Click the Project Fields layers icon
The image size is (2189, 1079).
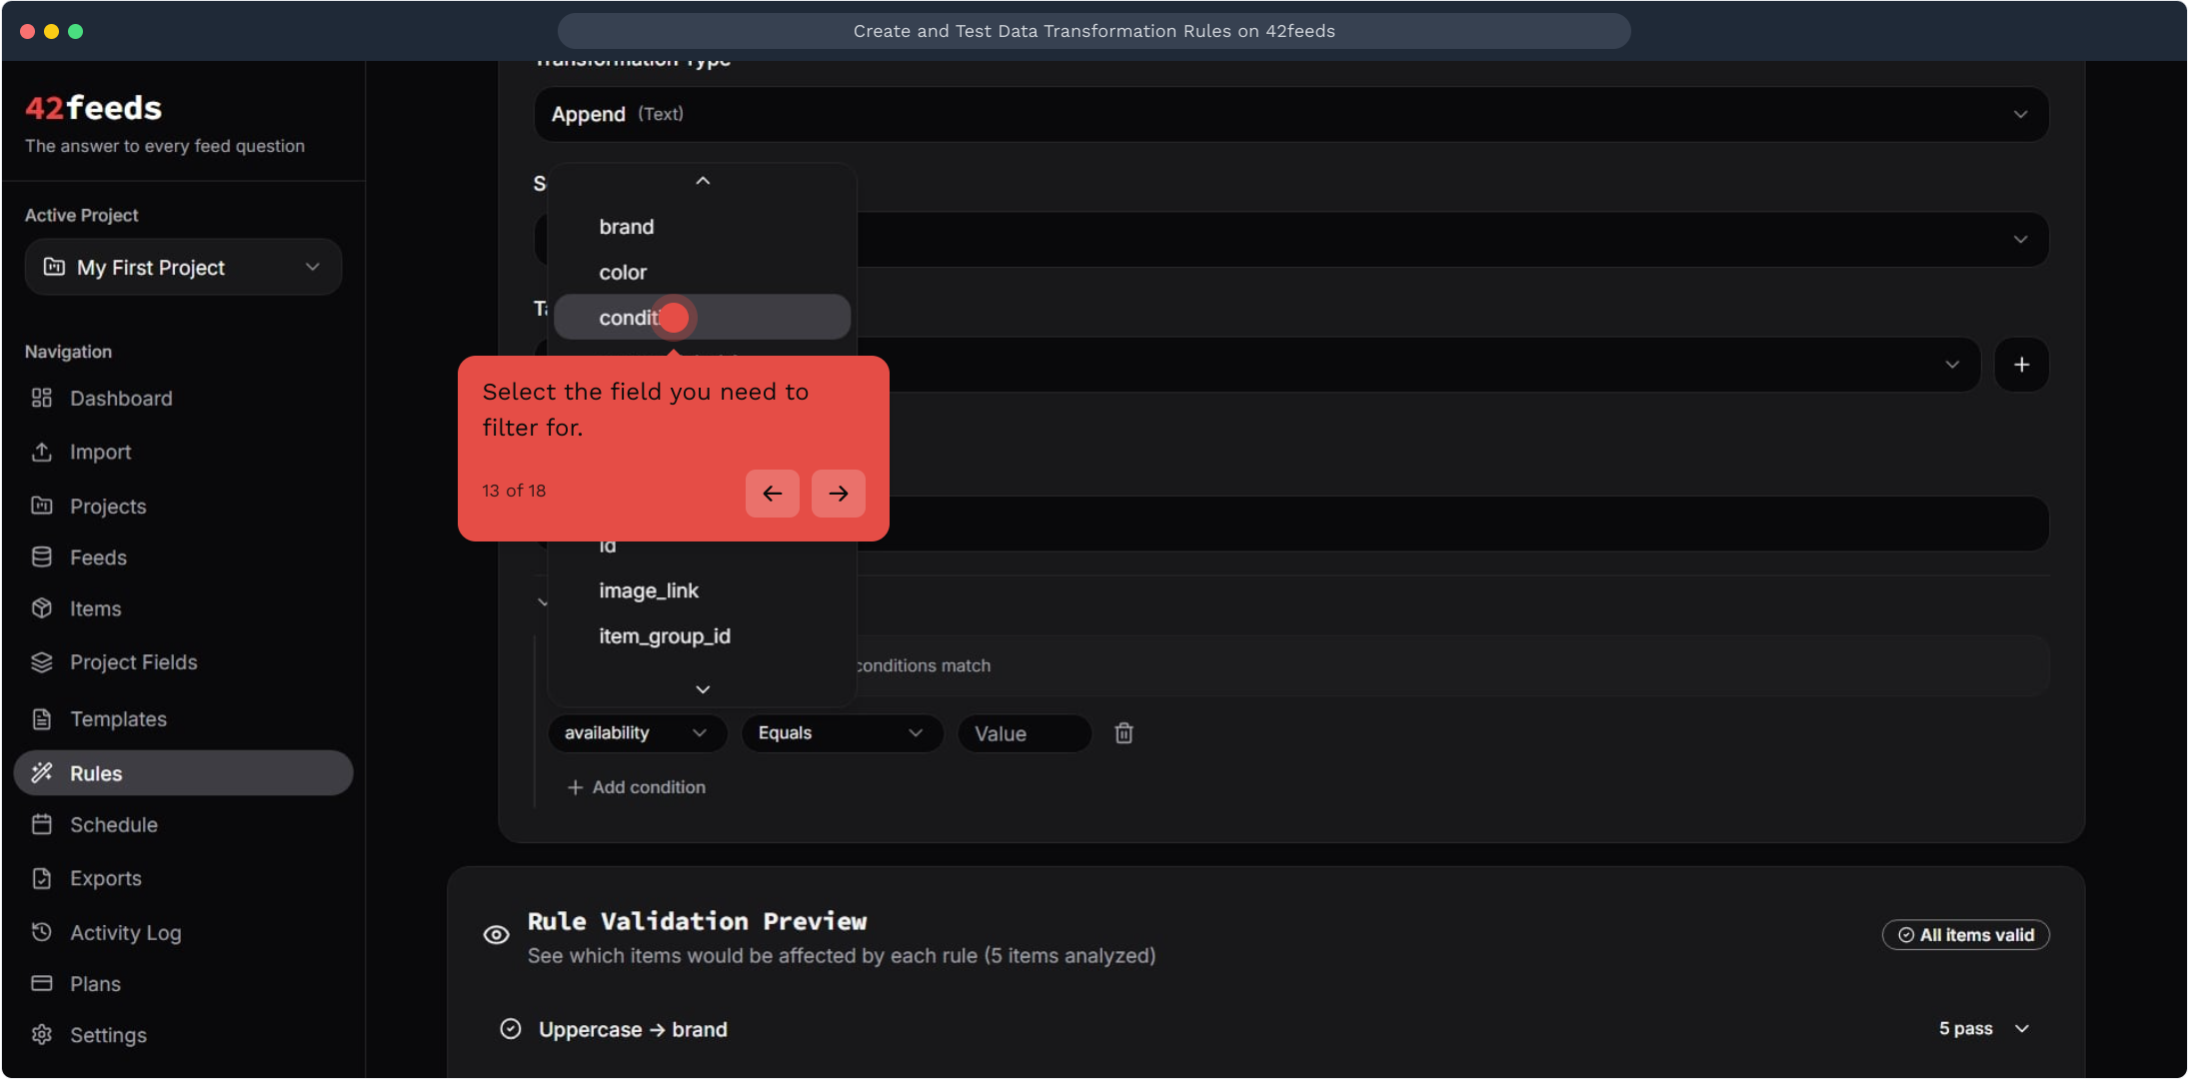[x=41, y=662]
